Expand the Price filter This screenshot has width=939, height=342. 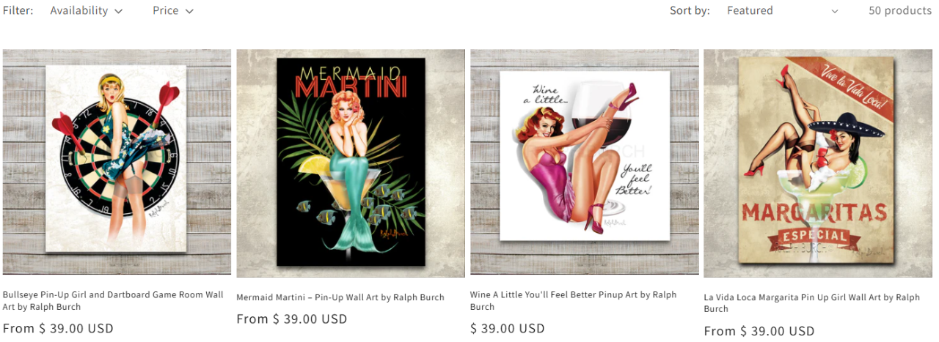[x=173, y=11]
